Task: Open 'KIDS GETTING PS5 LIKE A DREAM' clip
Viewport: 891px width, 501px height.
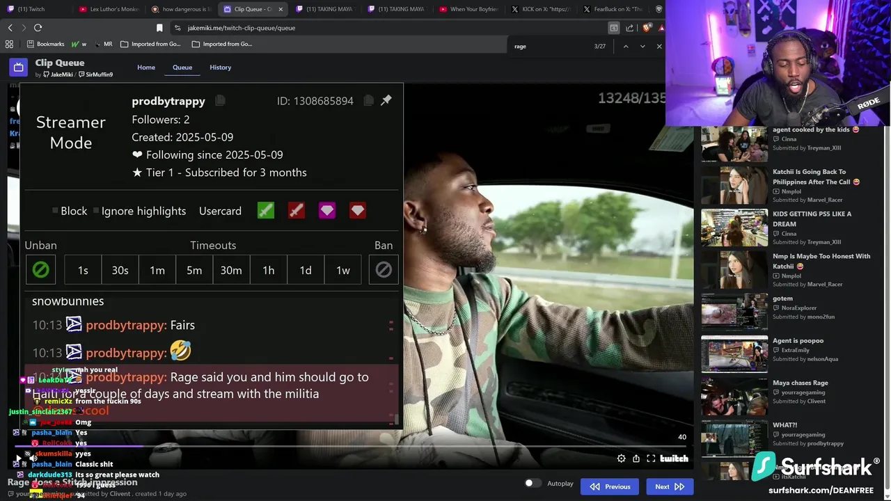Action: coord(734,228)
